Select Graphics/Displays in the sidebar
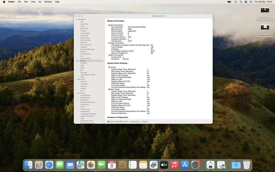Image resolution: width=275 pixels, height=172 pixels. pyautogui.click(x=88, y=49)
